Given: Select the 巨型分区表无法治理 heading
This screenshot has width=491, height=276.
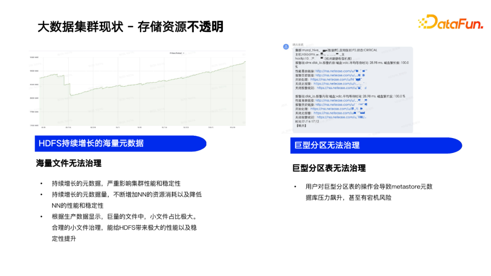Looking at the screenshot, I should (x=330, y=168).
